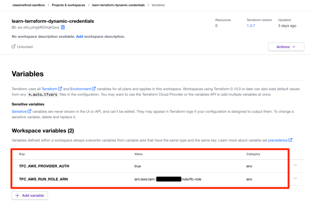Click the Terraform version 1.3.7 link
Viewport: 310px width, 208px height.
click(251, 26)
